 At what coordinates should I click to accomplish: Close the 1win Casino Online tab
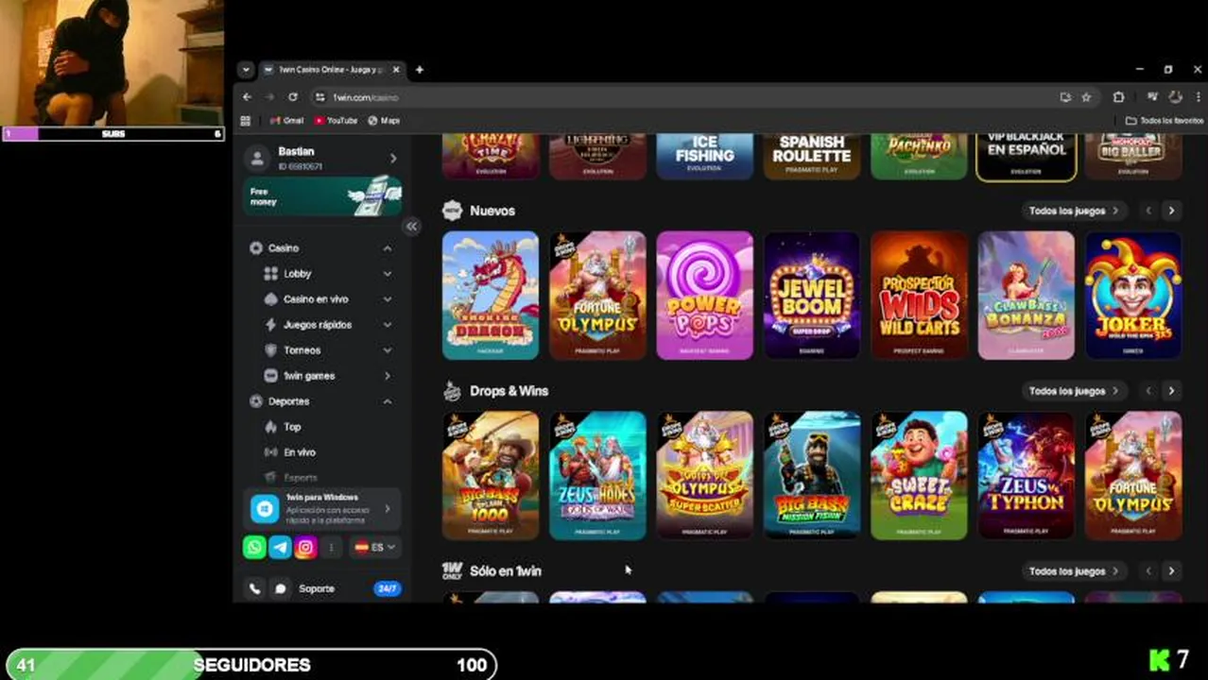click(x=396, y=70)
